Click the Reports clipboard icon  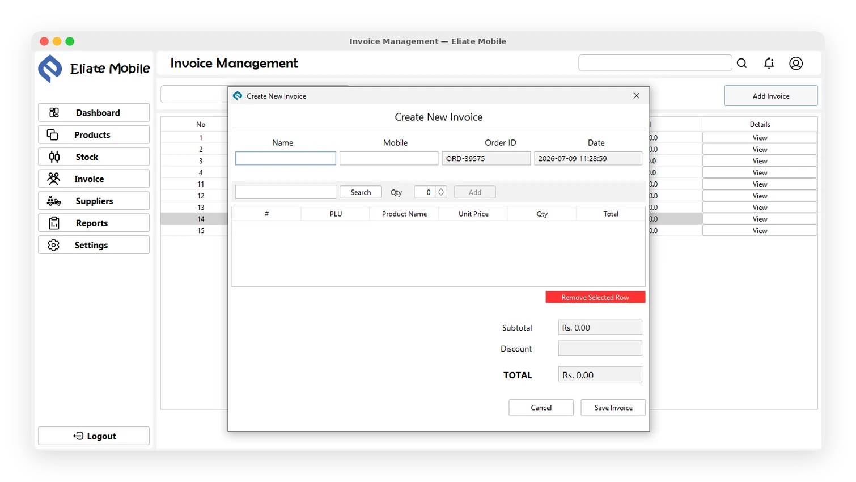[54, 223]
